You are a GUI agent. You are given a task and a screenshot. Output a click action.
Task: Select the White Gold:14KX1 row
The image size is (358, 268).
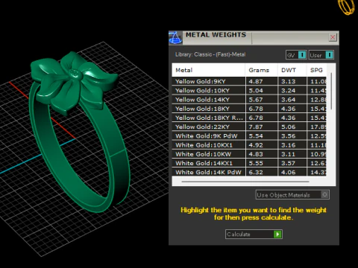tap(249, 163)
